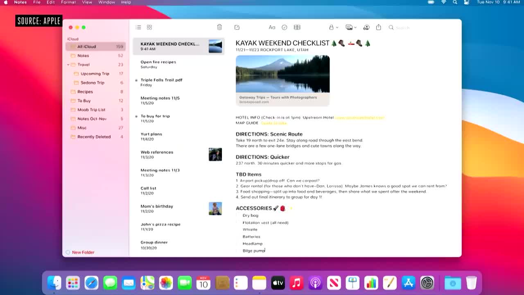Check off the Batteries item

coord(238,236)
